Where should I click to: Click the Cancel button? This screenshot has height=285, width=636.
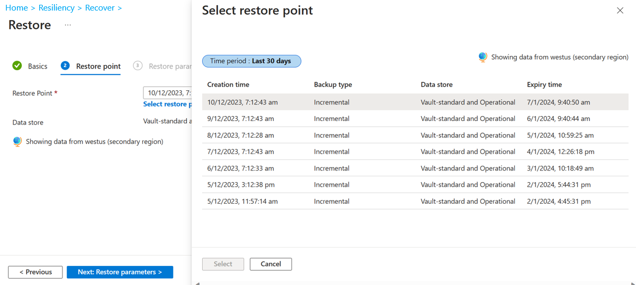[270, 264]
